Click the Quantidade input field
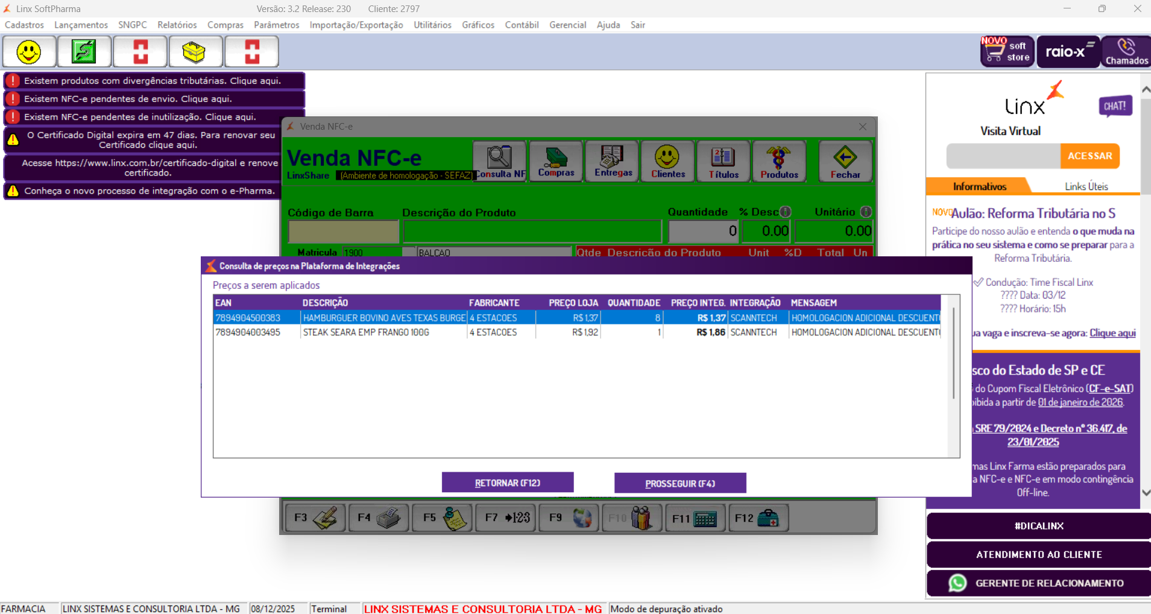Screen dimensions: 1151x614 704,231
